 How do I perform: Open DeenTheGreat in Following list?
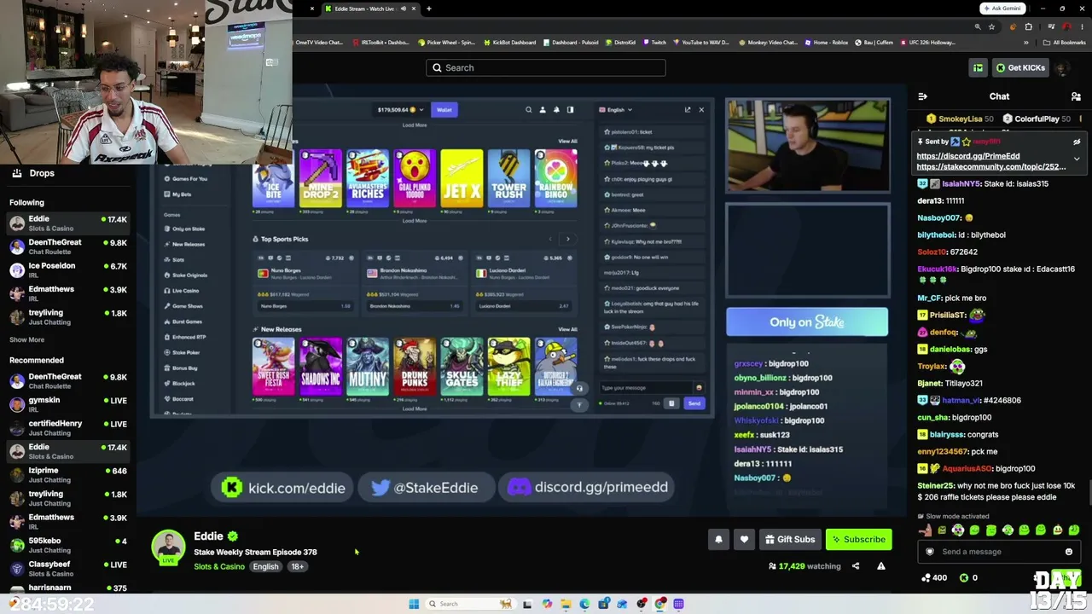click(x=68, y=246)
